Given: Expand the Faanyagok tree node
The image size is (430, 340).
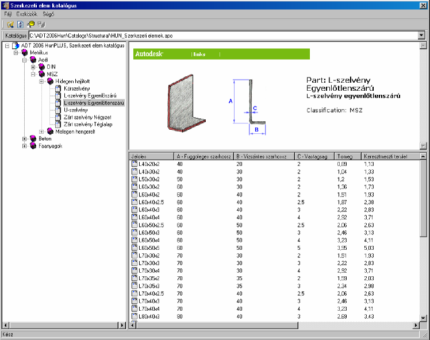Looking at the screenshot, I should [x=24, y=146].
